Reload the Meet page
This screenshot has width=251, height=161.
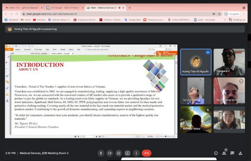pyautogui.click(x=17, y=14)
